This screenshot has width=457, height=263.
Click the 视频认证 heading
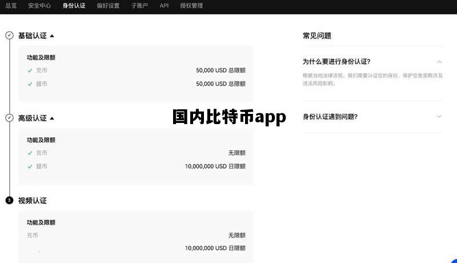[x=33, y=200]
